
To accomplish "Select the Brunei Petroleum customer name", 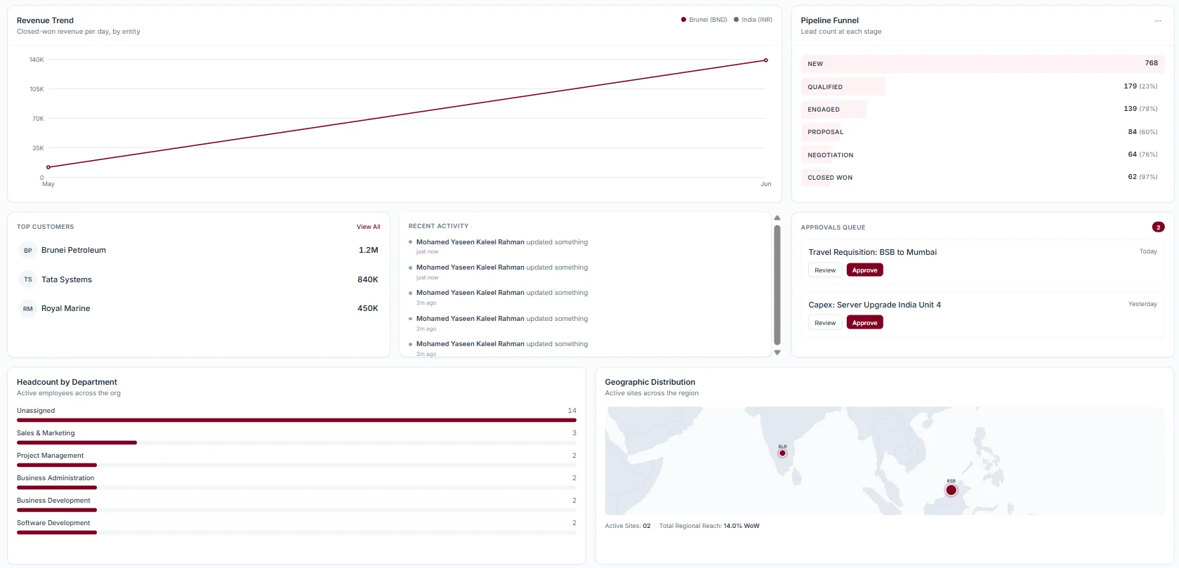I will (x=74, y=250).
